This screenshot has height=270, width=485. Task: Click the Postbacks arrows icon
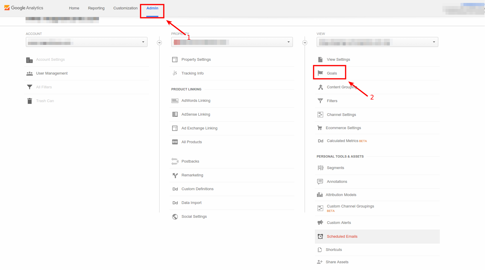(x=175, y=161)
